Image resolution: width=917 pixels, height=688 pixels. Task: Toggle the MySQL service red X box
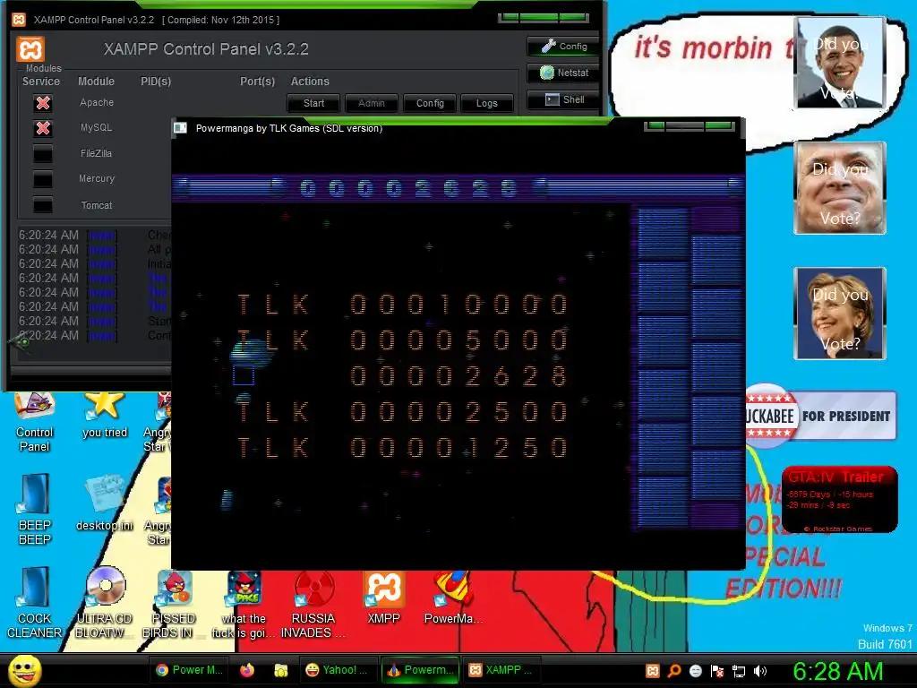pyautogui.click(x=43, y=128)
